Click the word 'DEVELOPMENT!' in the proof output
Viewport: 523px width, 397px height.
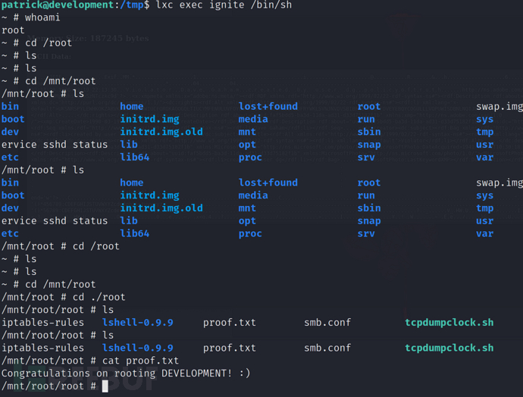(196, 374)
